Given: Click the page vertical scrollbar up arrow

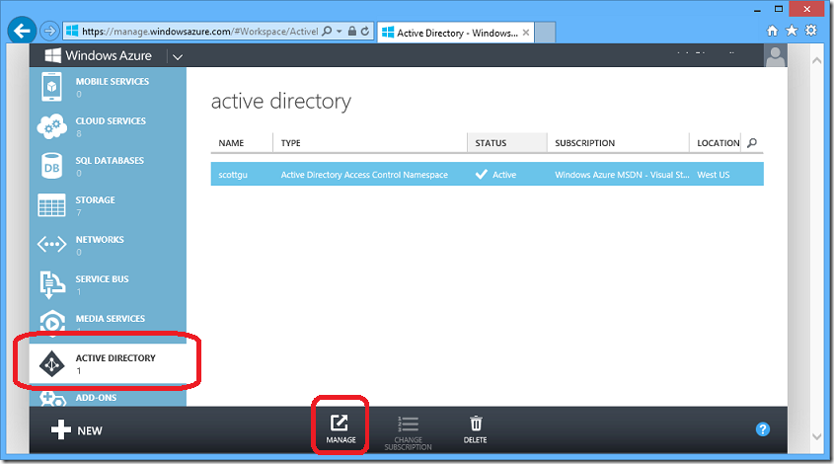Looking at the screenshot, I should pos(816,60).
